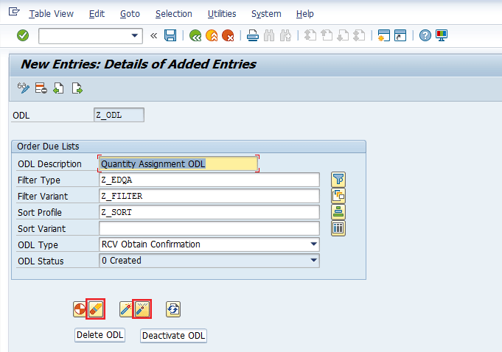Click into the Sort Variant input field

click(x=209, y=228)
